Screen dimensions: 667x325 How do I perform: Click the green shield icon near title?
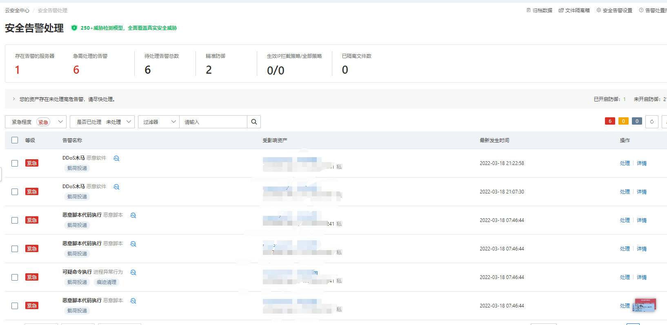click(74, 28)
